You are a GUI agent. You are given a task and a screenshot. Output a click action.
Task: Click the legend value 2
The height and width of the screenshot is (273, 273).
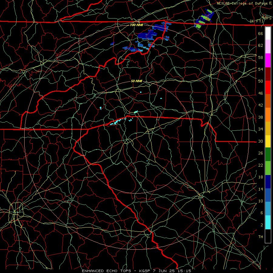coord(261,225)
